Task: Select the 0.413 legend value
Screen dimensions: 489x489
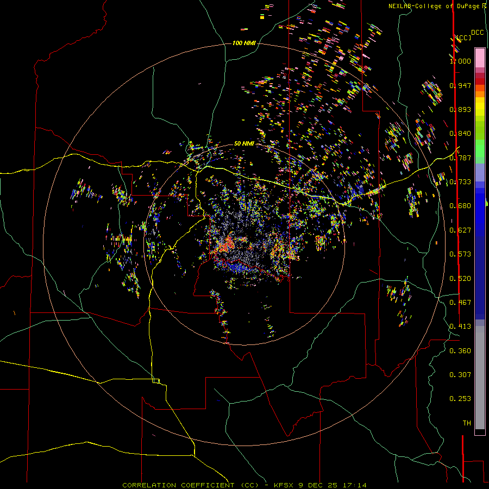Action: click(460, 326)
